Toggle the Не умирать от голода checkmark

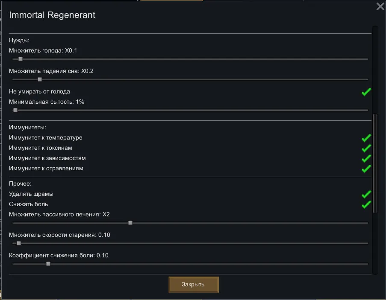pyautogui.click(x=366, y=92)
